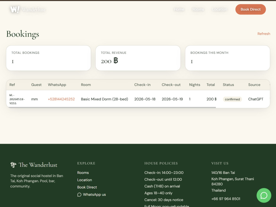Click the Total Bookings card
This screenshot has height=207, width=276.
coord(48,58)
